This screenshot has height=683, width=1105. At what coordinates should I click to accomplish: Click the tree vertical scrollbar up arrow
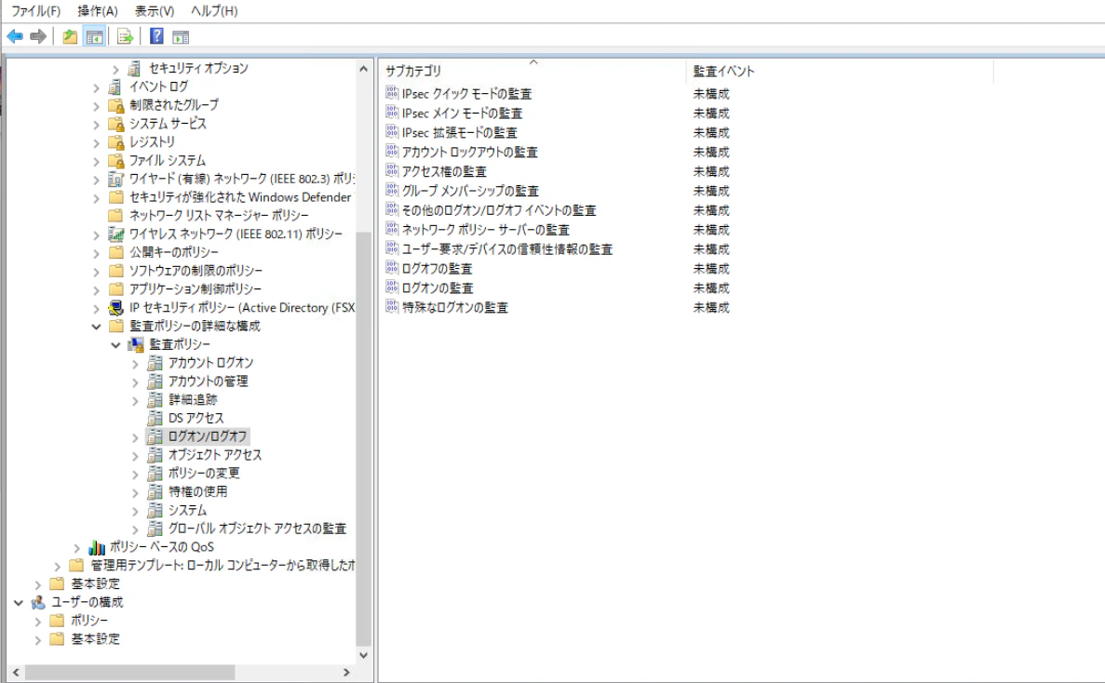tap(364, 69)
